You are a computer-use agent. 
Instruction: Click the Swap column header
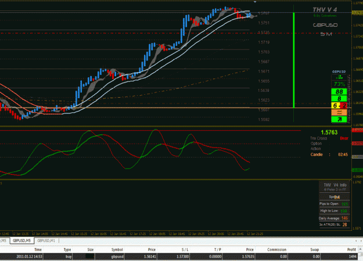pyautogui.click(x=315, y=249)
